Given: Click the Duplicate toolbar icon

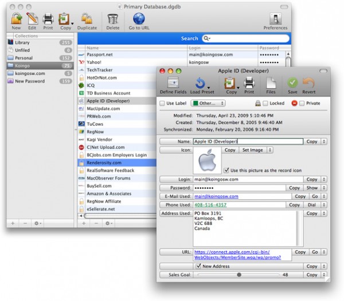Looking at the screenshot, I should (87, 20).
